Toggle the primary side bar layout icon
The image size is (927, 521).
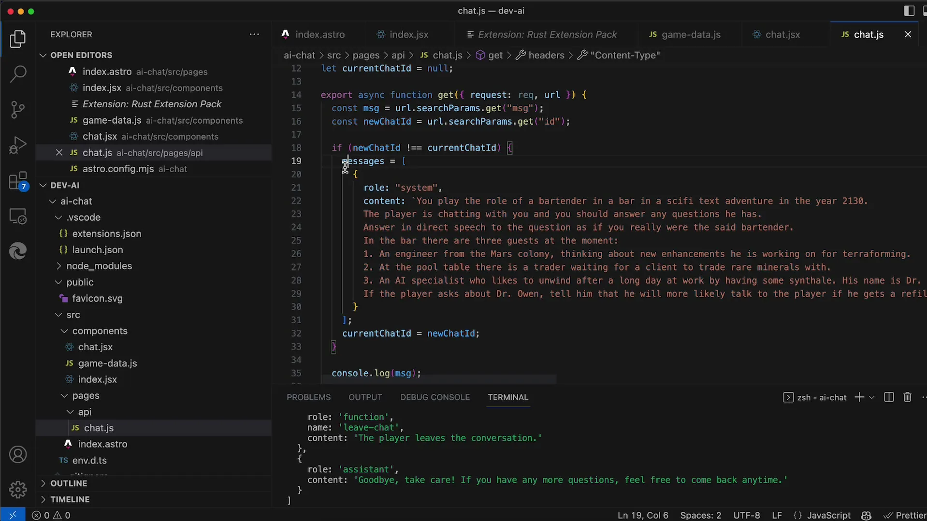[909, 11]
